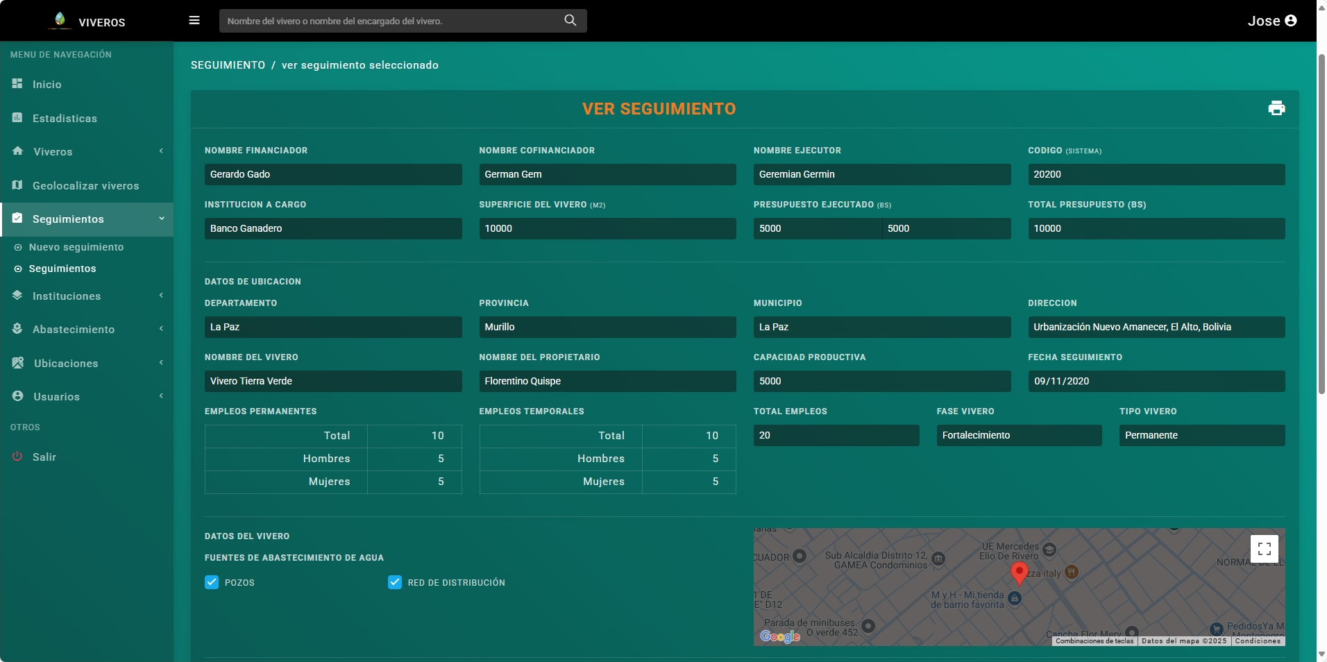Click the red map location pin
The height and width of the screenshot is (662, 1327).
click(1019, 572)
